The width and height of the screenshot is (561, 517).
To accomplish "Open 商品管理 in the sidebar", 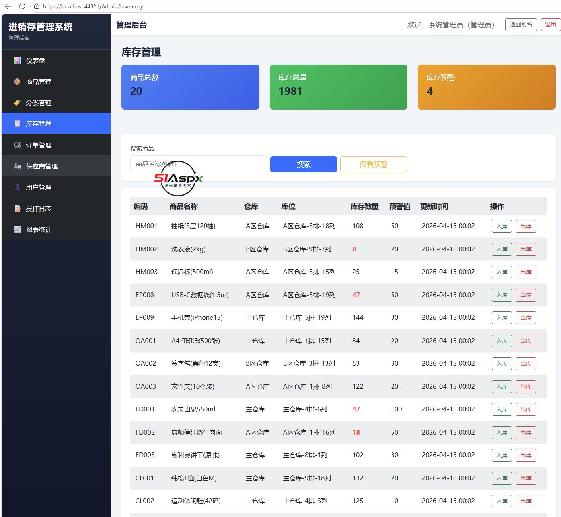I will coord(56,82).
